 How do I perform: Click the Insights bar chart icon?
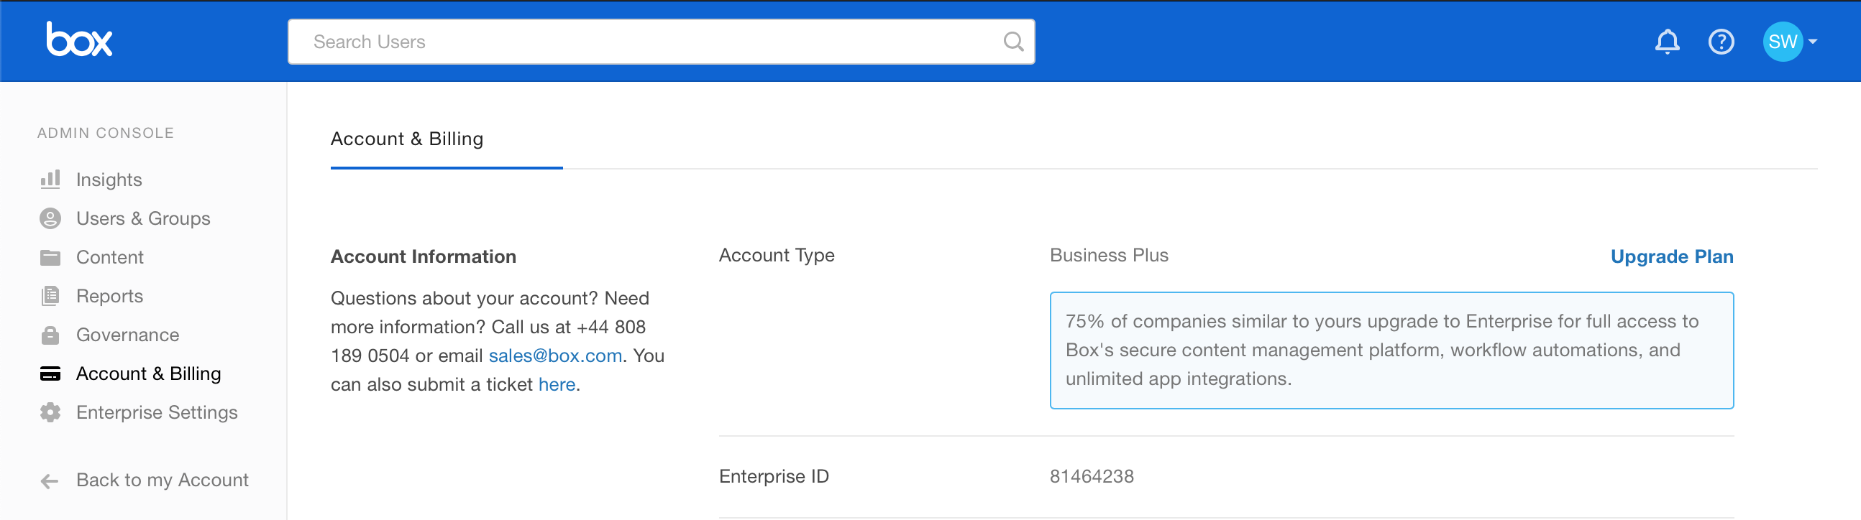[x=50, y=180]
